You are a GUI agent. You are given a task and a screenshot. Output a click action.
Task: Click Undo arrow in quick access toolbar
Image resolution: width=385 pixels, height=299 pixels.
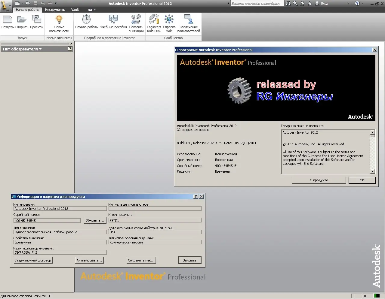pyautogui.click(x=43, y=3)
